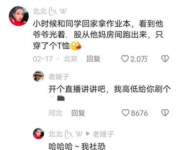Screen dimensions: 180x150
Task: Click the reply arrow between usernames
Action: (88, 134)
